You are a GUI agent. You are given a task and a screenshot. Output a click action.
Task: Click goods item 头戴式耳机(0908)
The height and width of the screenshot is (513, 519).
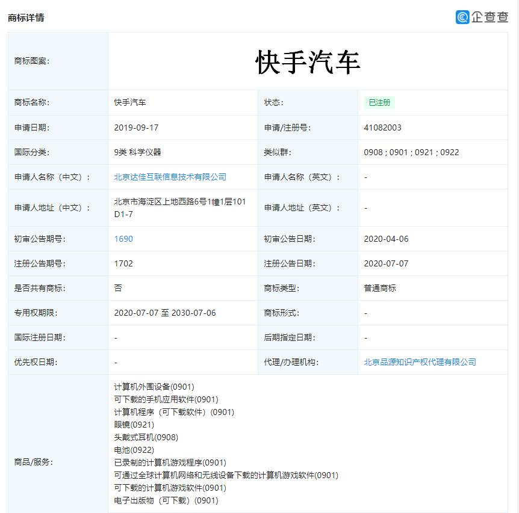[x=146, y=437]
